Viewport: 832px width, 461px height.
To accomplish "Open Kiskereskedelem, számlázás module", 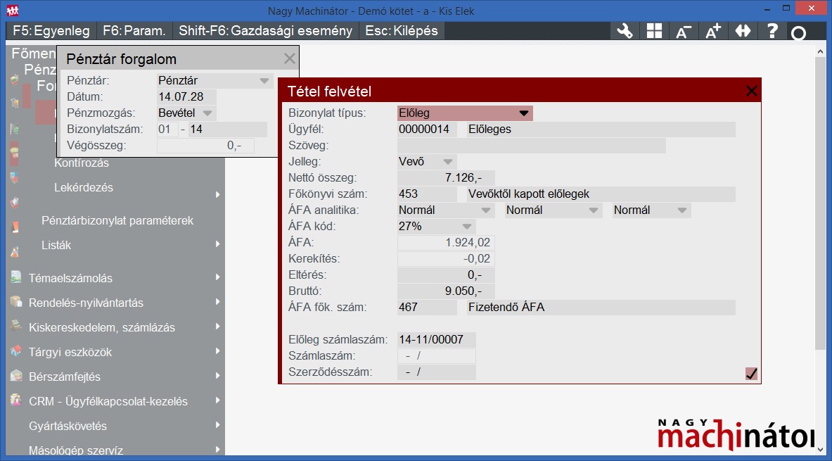I will (x=102, y=328).
